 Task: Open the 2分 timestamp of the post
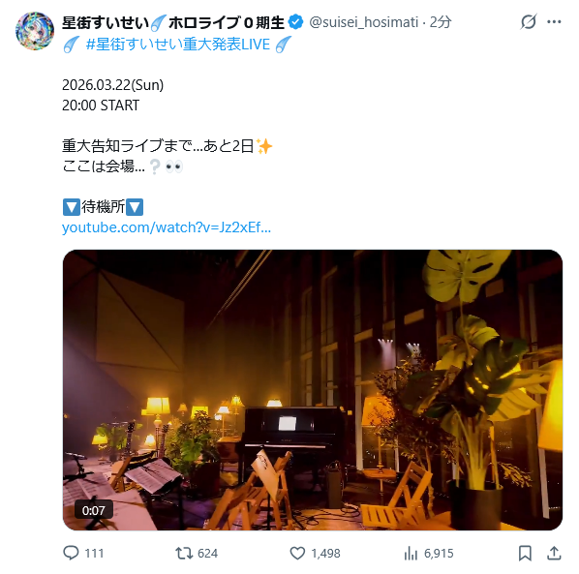point(441,22)
